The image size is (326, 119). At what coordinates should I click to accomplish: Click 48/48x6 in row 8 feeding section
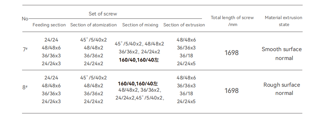(x=51, y=86)
